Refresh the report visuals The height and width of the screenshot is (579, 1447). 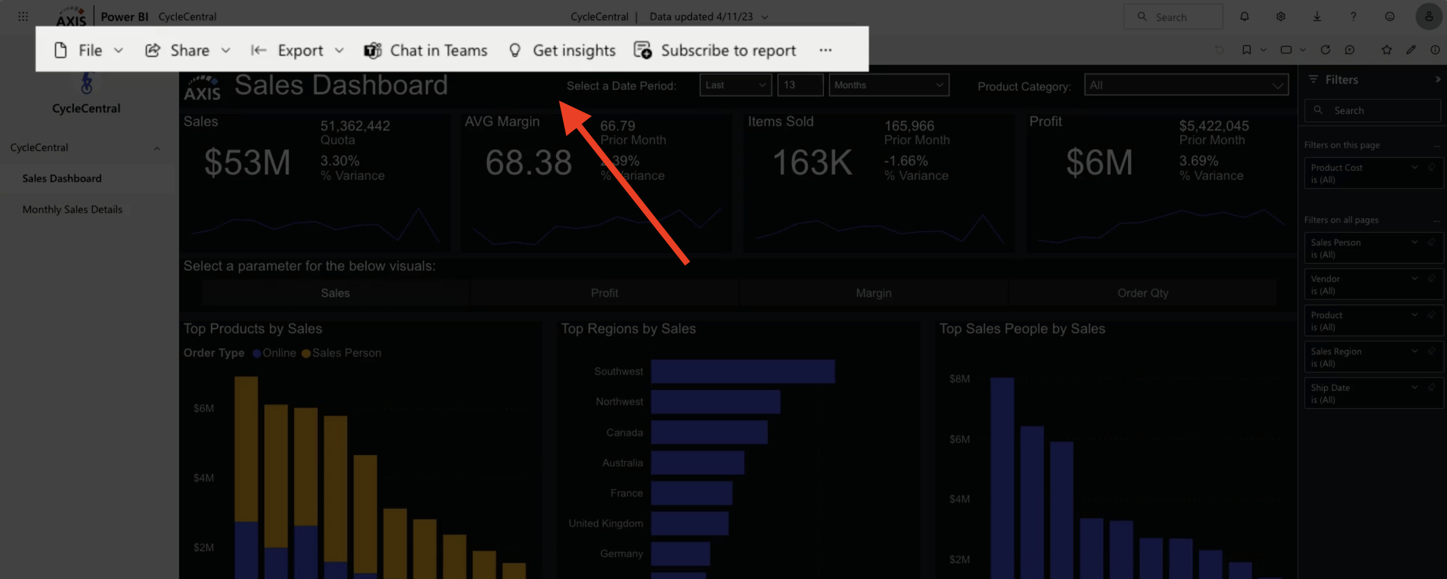click(x=1325, y=50)
